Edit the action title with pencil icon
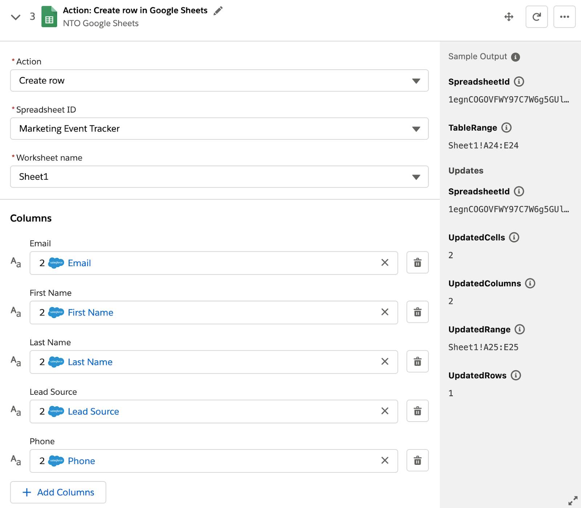Image resolution: width=581 pixels, height=508 pixels. click(x=218, y=11)
